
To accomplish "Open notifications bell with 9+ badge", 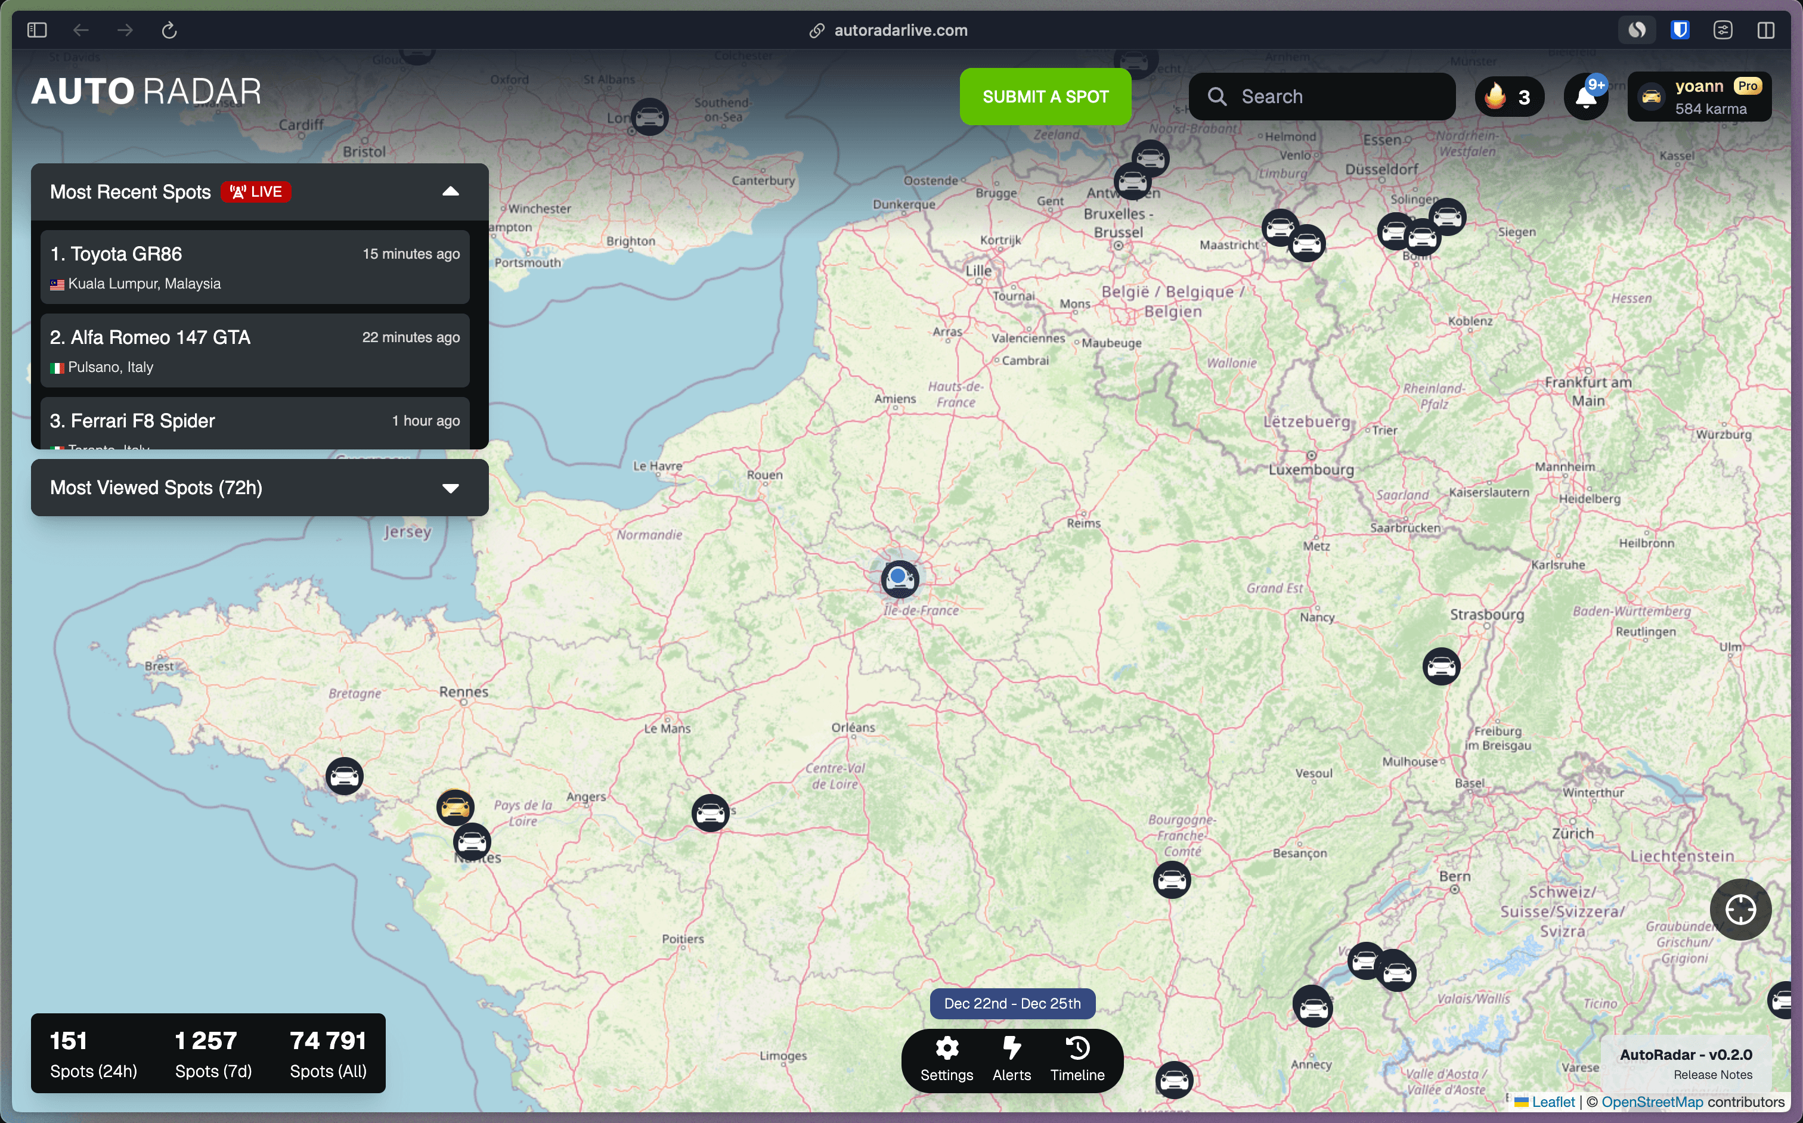I will (x=1585, y=97).
